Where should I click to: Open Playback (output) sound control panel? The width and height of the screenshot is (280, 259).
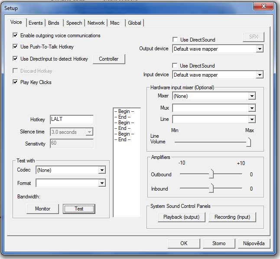point(181,217)
